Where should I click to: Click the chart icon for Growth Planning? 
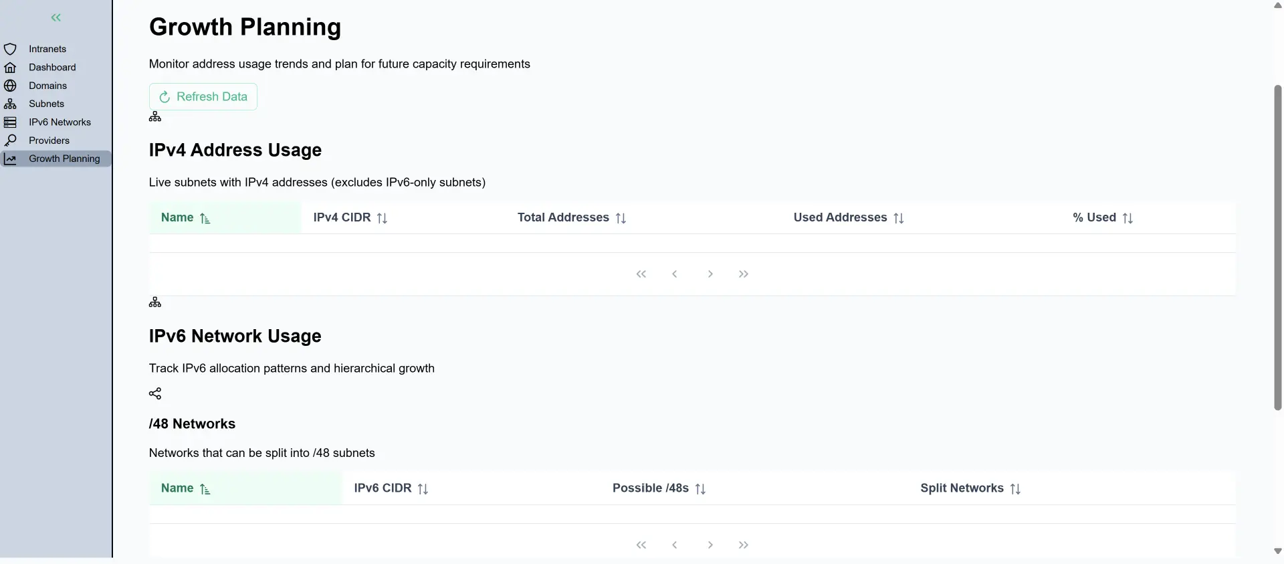10,159
